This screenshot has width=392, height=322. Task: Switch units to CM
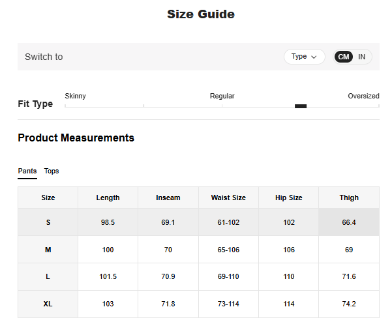(x=344, y=57)
